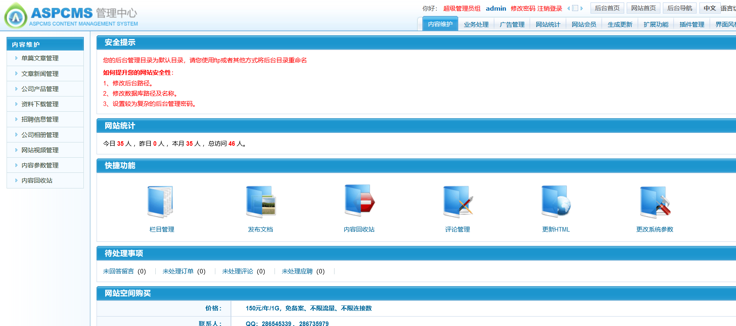Click the 内容维护 sidebar header
The height and width of the screenshot is (326, 736).
coord(45,44)
